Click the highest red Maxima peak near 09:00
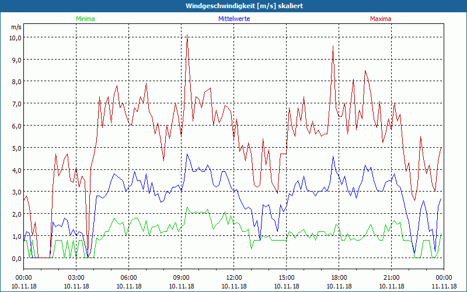The image size is (467, 292). tap(187, 36)
